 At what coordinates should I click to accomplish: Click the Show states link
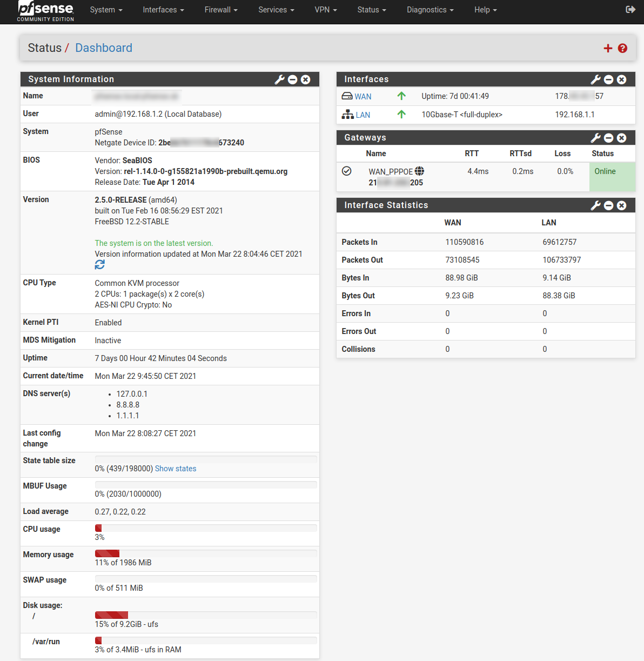point(175,469)
